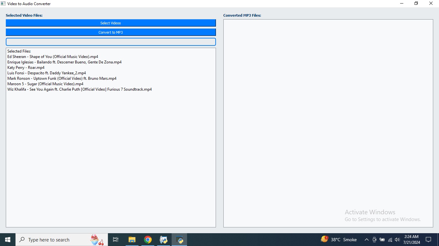The height and width of the screenshot is (246, 439).
Task: Minimize the Video to Audio Converter window
Action: click(402, 4)
